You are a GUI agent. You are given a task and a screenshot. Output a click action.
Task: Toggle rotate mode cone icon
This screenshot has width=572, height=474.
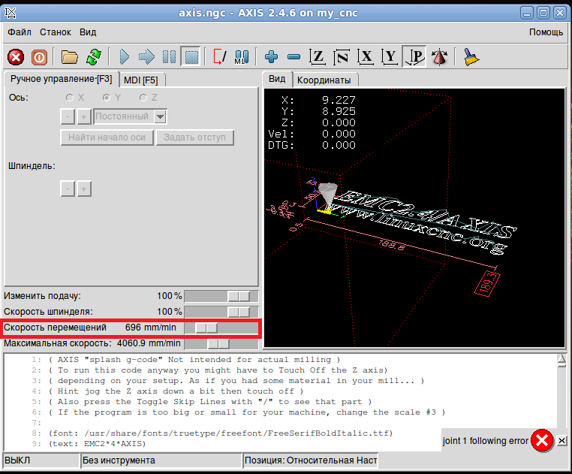(439, 57)
